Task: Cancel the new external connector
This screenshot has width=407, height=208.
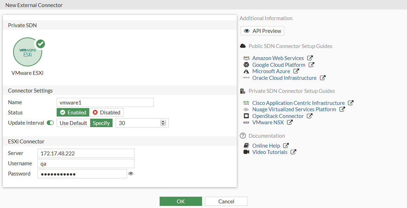Action: click(226, 201)
